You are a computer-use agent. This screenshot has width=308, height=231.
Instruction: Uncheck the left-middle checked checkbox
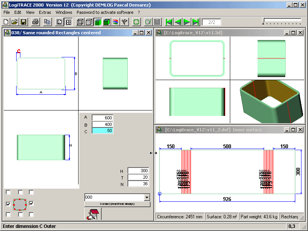click(x=8, y=204)
